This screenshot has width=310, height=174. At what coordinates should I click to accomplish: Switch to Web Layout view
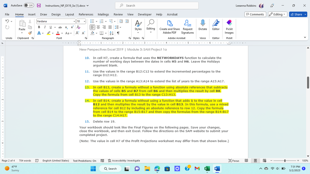[264, 161]
